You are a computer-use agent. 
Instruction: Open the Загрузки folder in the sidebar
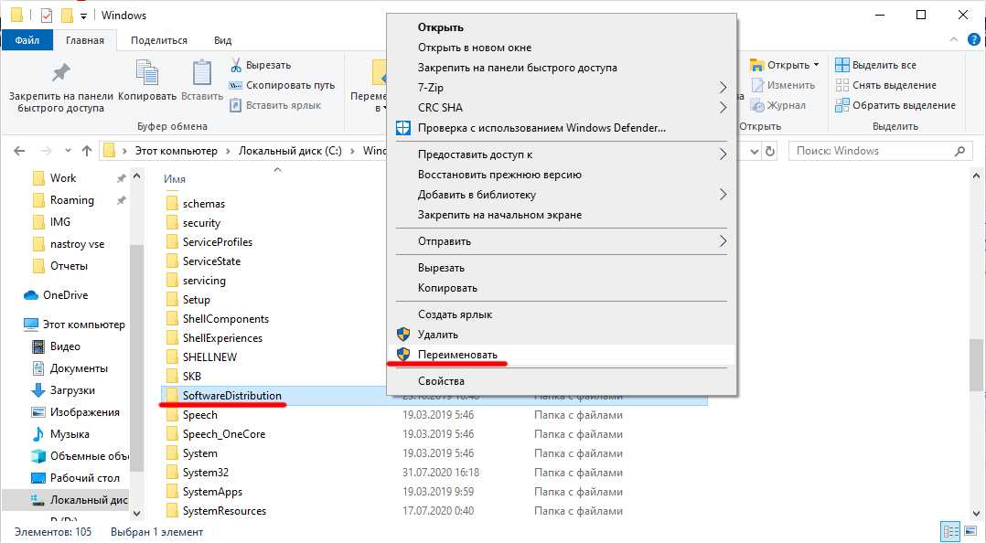[72, 390]
